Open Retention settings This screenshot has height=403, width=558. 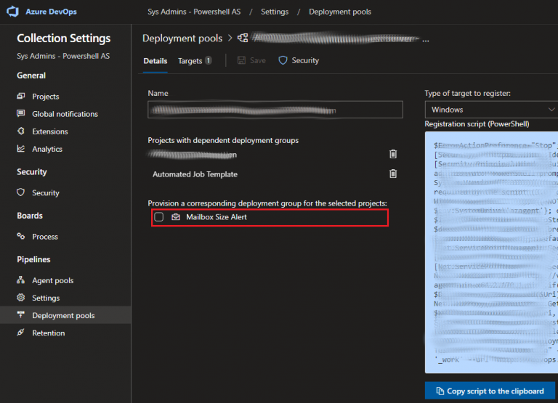49,333
